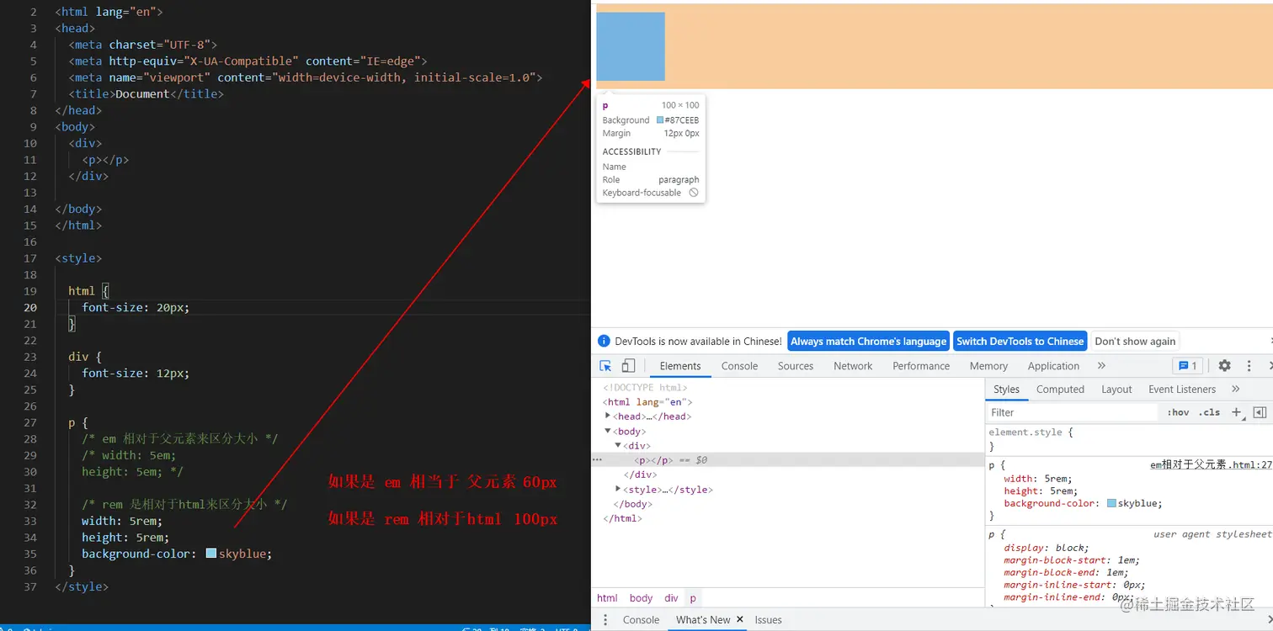The height and width of the screenshot is (631, 1273).
Task: Click the ellipsis actions on the selected p row
Action: coord(597,460)
